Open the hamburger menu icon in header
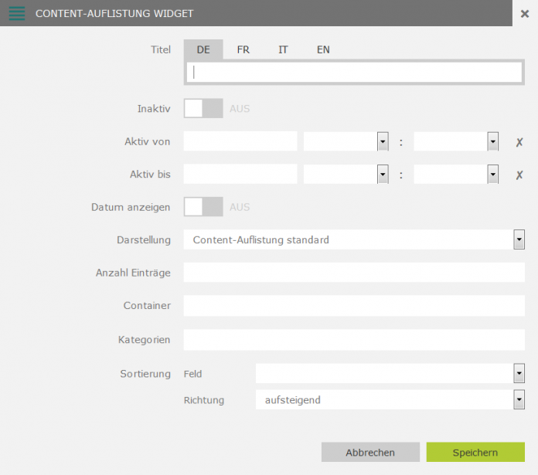 tap(17, 13)
